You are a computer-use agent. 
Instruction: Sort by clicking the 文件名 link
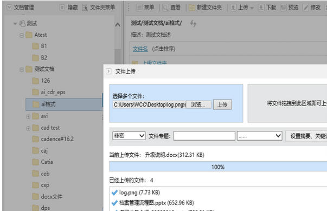tap(140, 49)
